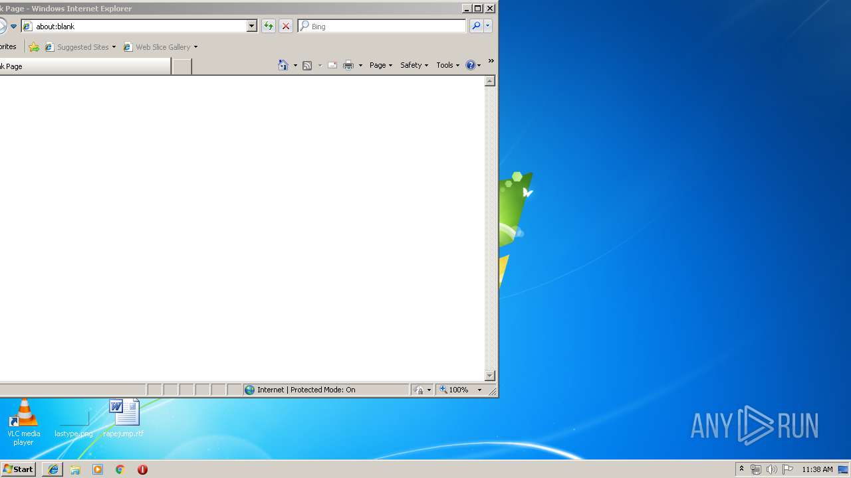Expand the Home button dropdown arrow
Image resolution: width=851 pixels, height=478 pixels.
(295, 65)
